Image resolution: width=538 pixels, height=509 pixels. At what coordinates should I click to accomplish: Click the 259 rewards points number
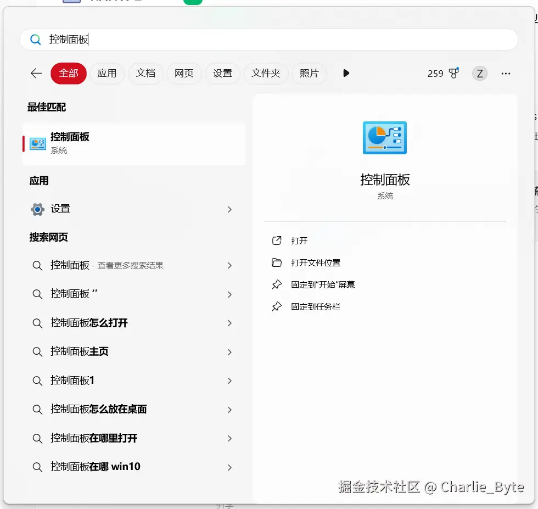coord(435,74)
